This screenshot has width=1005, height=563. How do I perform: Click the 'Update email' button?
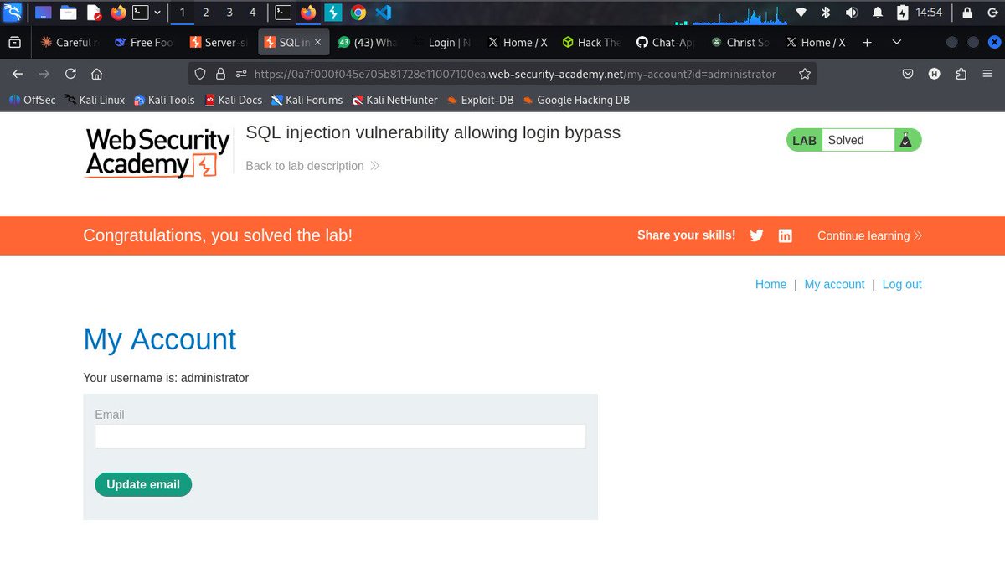pyautogui.click(x=142, y=484)
